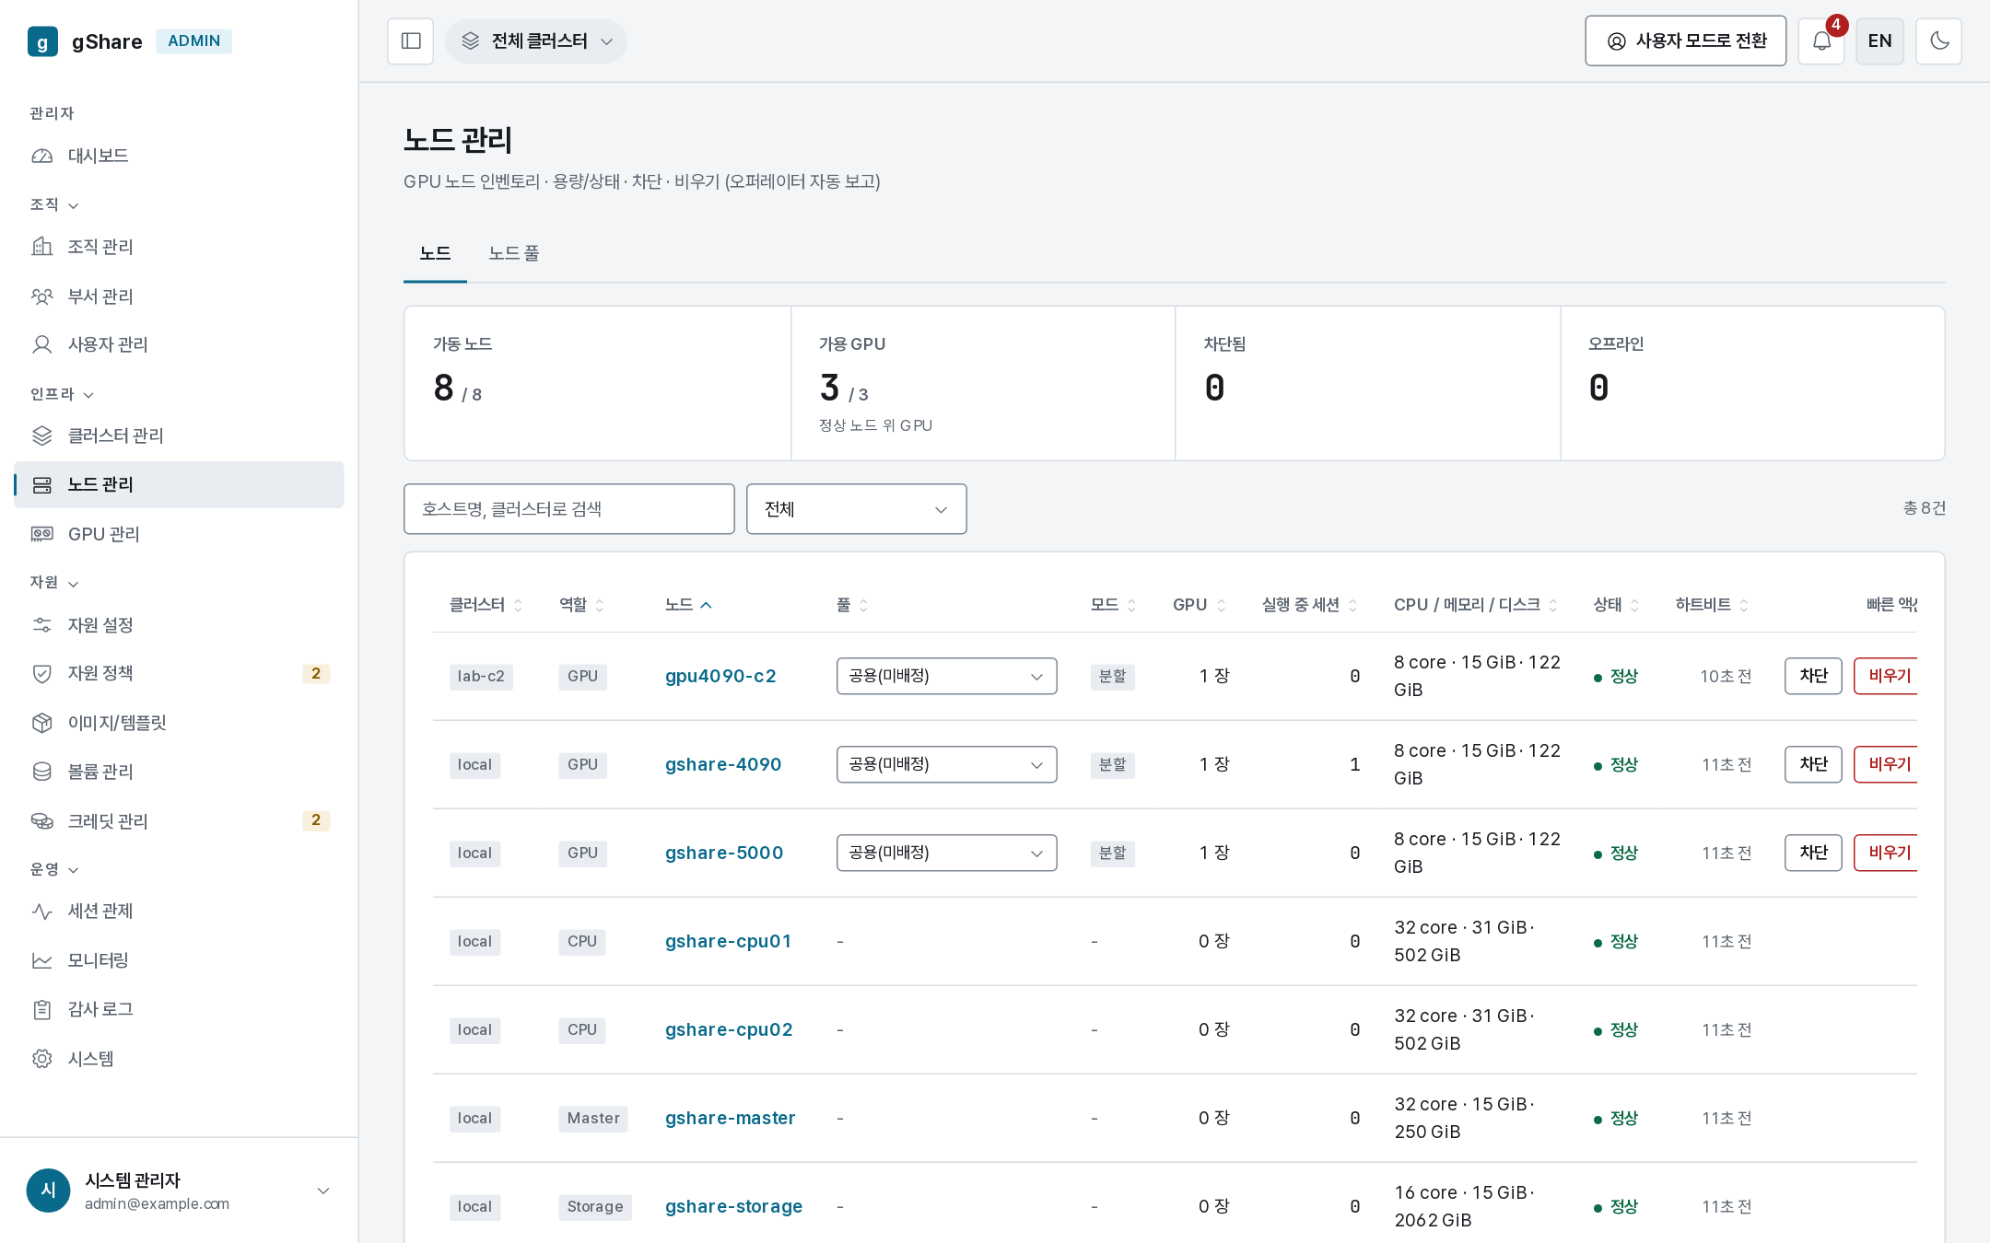The height and width of the screenshot is (1243, 1990).
Task: Collapse the 인프라 sidebar section
Action: (63, 394)
